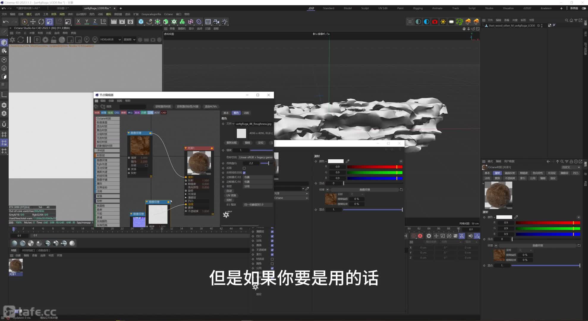
Task: Open the 边框模式 (U) dropdown
Action: click(257, 177)
